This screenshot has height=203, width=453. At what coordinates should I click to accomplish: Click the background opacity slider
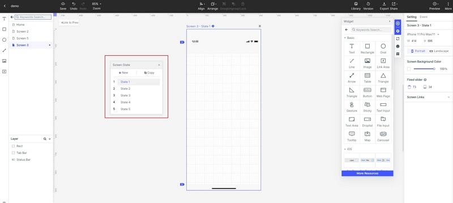(424, 69)
